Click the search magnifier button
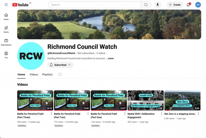Viewport: 206px width, 138px height. click(146, 5)
